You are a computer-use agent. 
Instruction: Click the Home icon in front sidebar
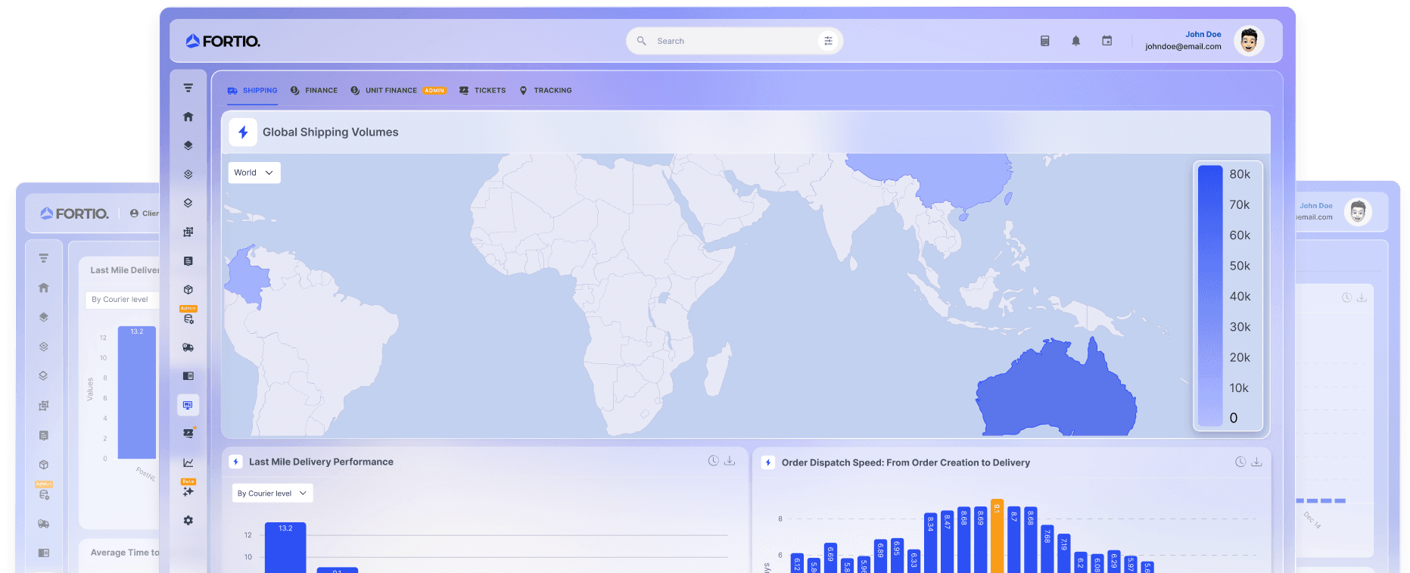point(188,117)
